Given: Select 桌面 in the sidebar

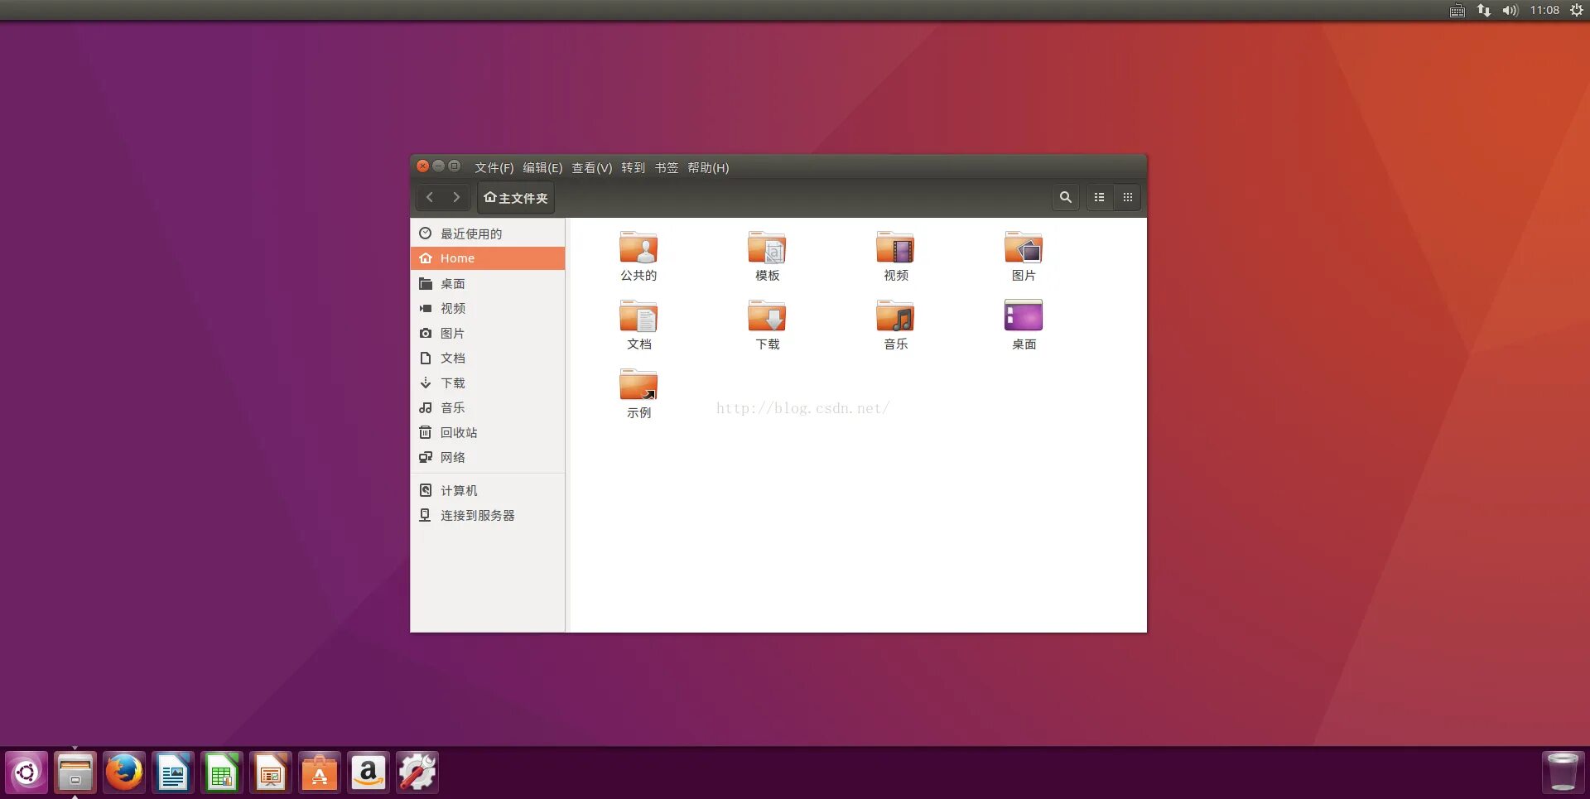Looking at the screenshot, I should pyautogui.click(x=488, y=283).
